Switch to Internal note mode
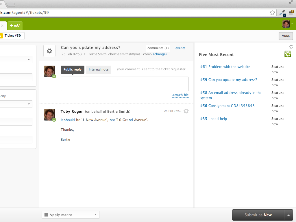The image size is (296, 222). pos(99,70)
